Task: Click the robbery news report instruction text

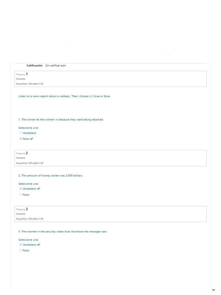Action: click(64, 96)
